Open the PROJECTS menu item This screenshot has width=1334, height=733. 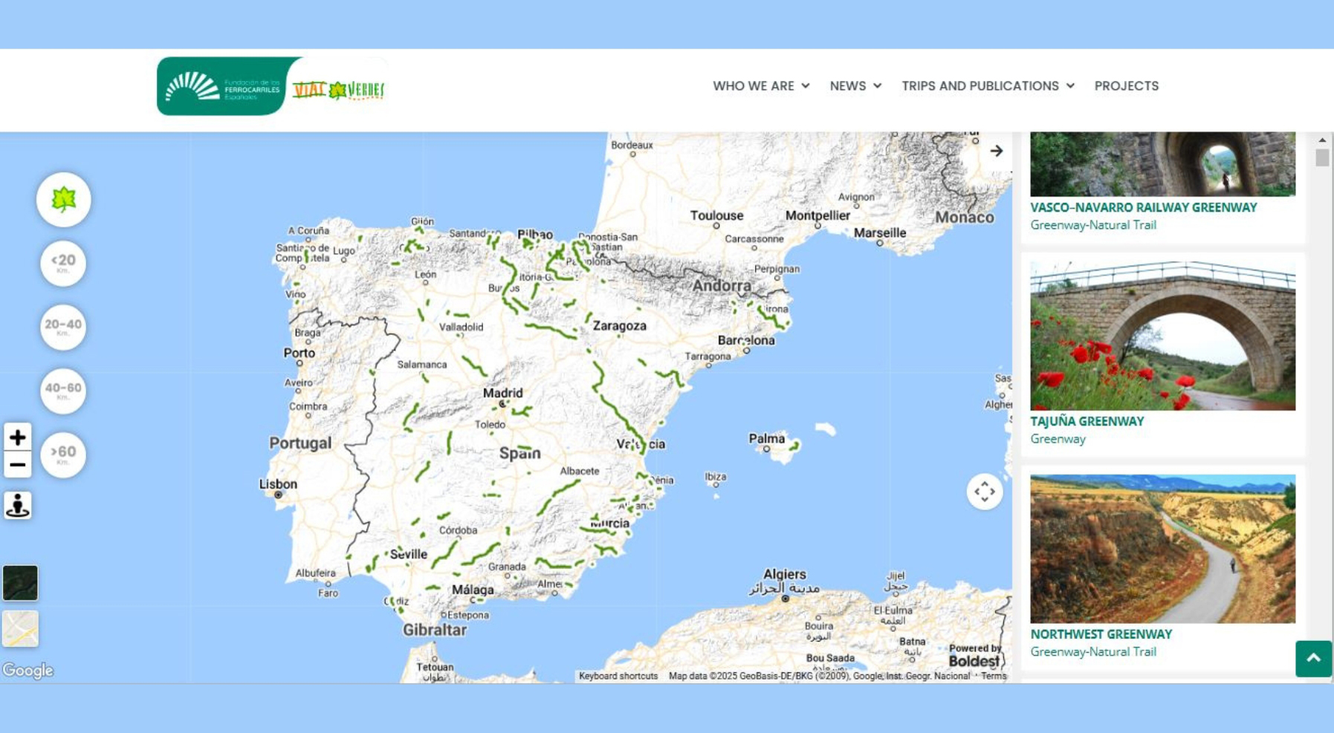(1126, 86)
